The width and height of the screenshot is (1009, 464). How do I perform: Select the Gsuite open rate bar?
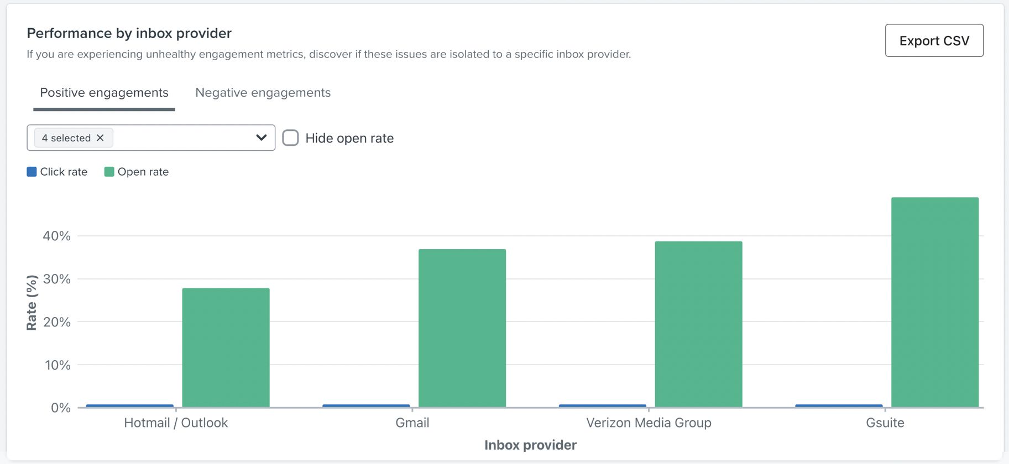pos(934,301)
